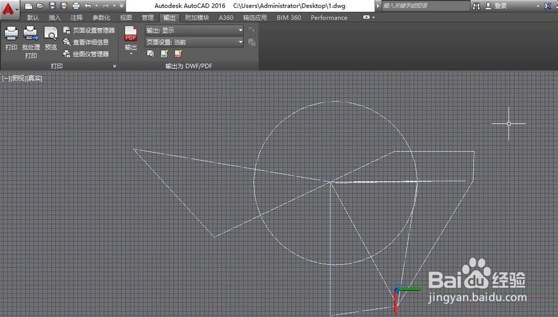Click the search keyword input field
This screenshot has width=558, height=317.
pyautogui.click(x=426, y=6)
